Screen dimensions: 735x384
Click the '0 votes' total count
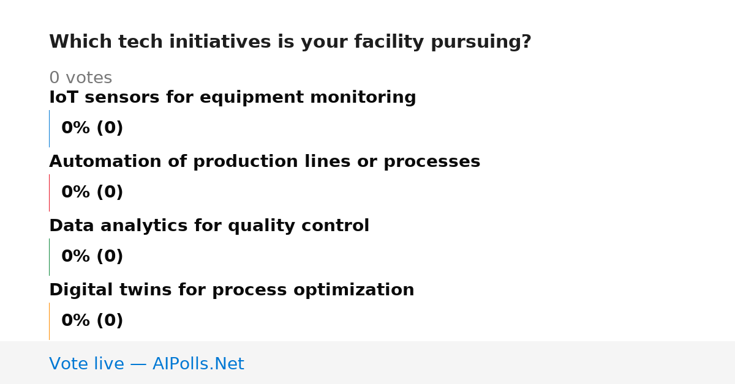[80, 78]
